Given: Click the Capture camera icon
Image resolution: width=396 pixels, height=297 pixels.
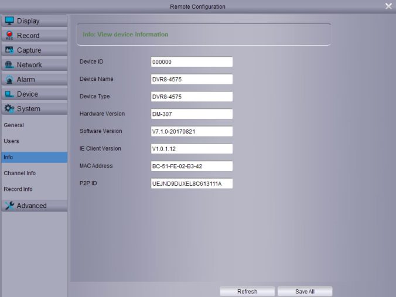Looking at the screenshot, I should point(9,50).
